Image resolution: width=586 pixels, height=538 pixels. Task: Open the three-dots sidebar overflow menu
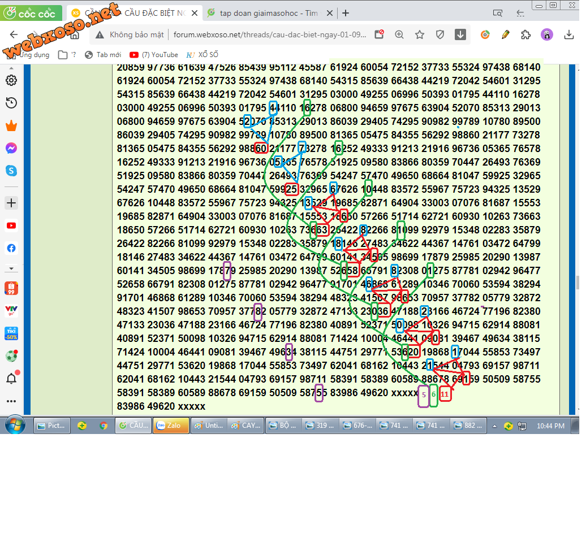click(11, 401)
